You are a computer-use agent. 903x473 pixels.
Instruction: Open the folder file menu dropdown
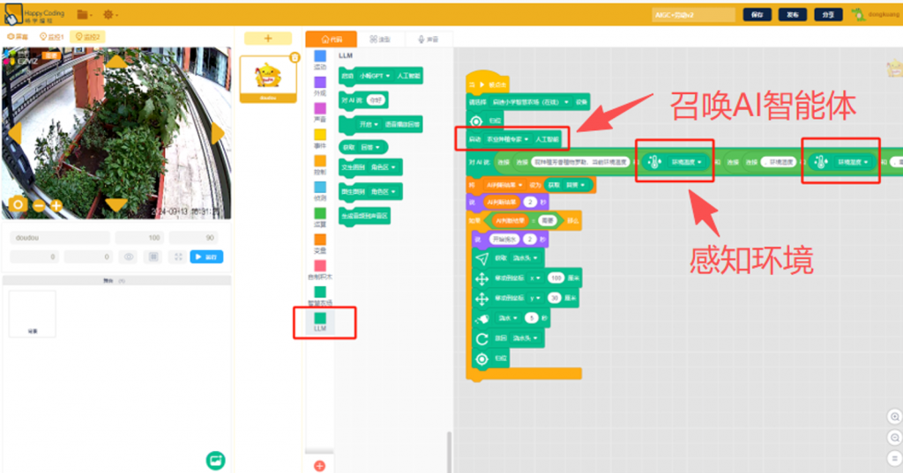pos(85,15)
